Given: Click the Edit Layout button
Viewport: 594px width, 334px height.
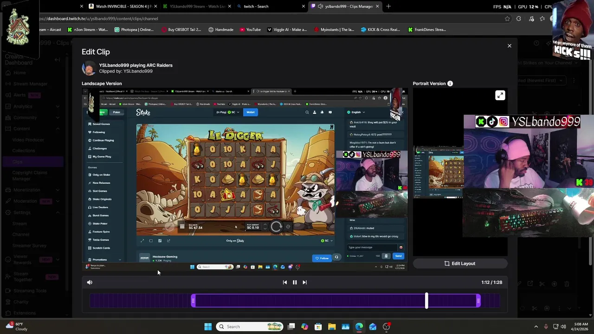Looking at the screenshot, I should click(460, 263).
